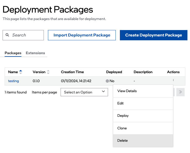
Task: Switch to the Extensions tab
Action: pyautogui.click(x=35, y=53)
